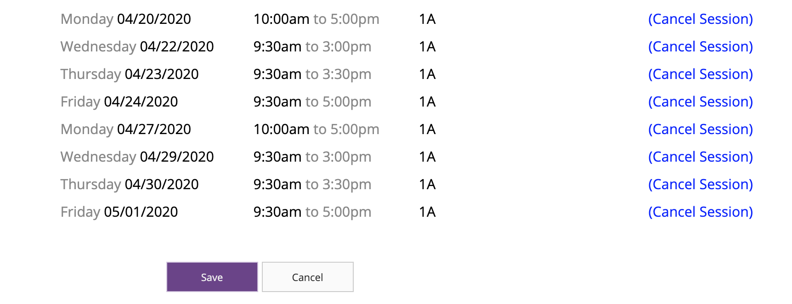Cancel the Wednesday 04/29/2020 session
This screenshot has width=792, height=304.
click(x=701, y=157)
